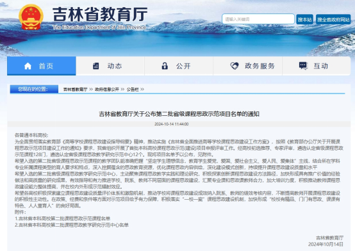
Task: Open attachment 2 教学研究示范中心名单 link
Action: tap(72, 225)
